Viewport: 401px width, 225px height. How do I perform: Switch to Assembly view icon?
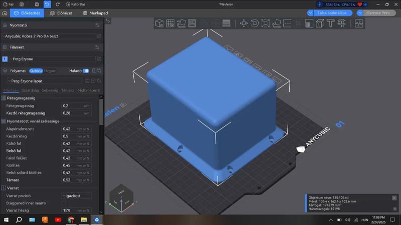pyautogui.click(x=359, y=23)
